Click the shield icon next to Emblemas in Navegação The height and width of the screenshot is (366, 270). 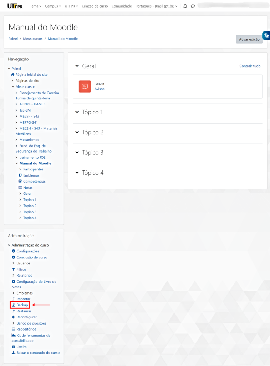pos(20,175)
